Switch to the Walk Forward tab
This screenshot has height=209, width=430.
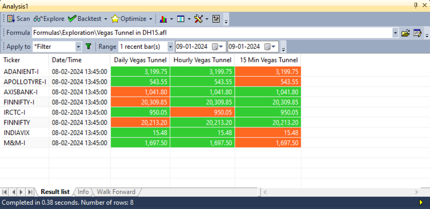(116, 192)
